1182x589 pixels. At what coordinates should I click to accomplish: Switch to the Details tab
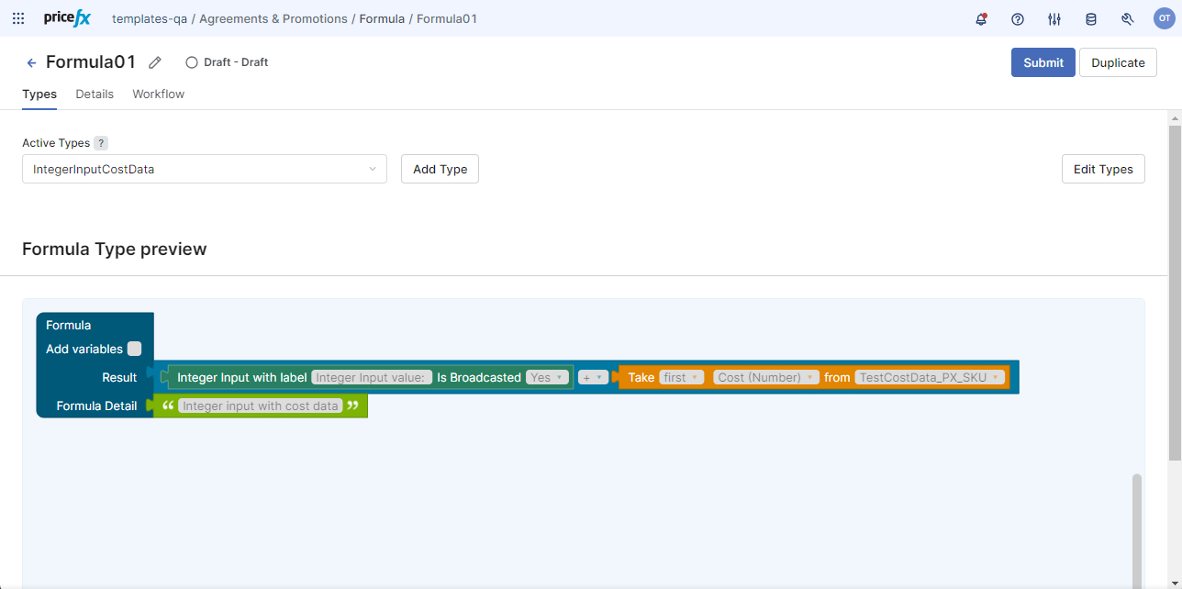point(95,94)
